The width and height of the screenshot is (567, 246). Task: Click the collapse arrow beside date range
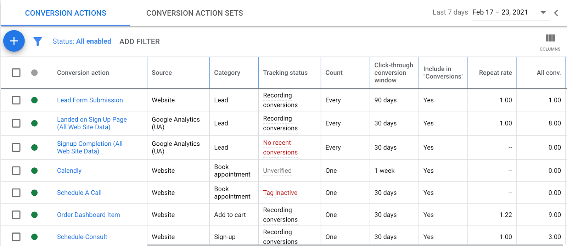click(x=556, y=13)
